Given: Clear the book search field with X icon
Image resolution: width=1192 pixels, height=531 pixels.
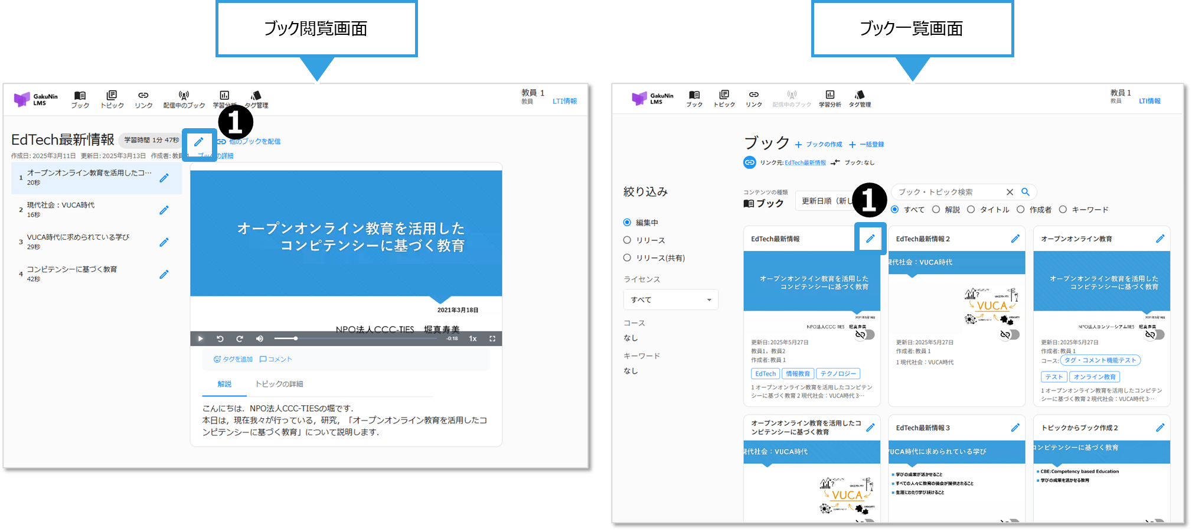Looking at the screenshot, I should (1010, 192).
